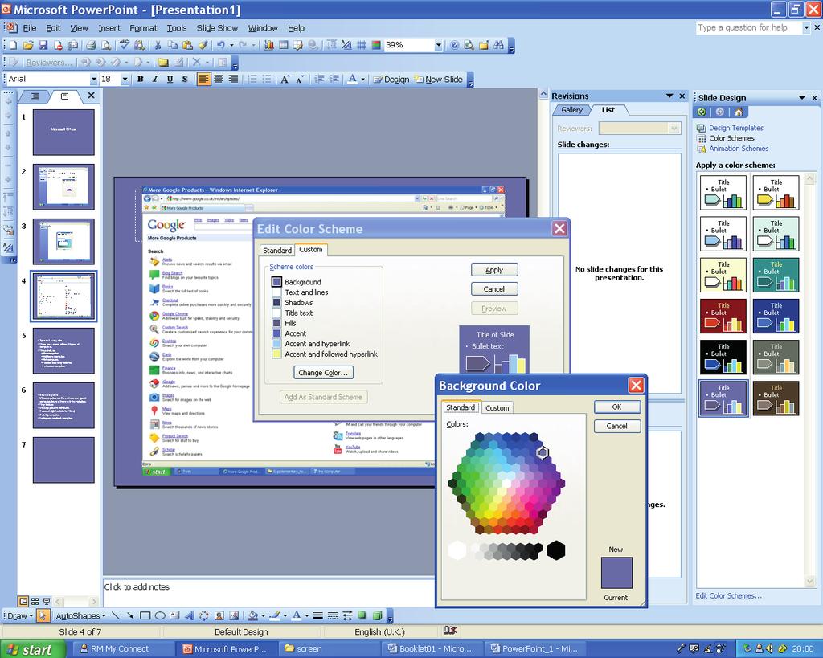
Task: Toggle Align Left
Action: pyautogui.click(x=203, y=80)
